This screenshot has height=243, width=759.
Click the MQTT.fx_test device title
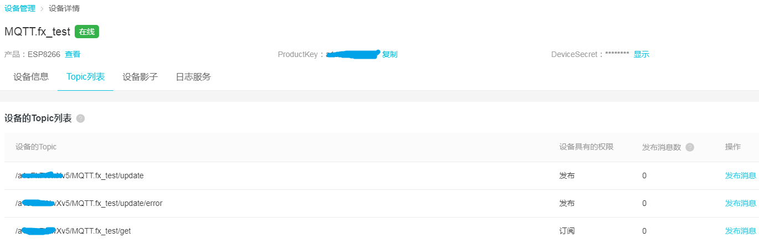[37, 32]
